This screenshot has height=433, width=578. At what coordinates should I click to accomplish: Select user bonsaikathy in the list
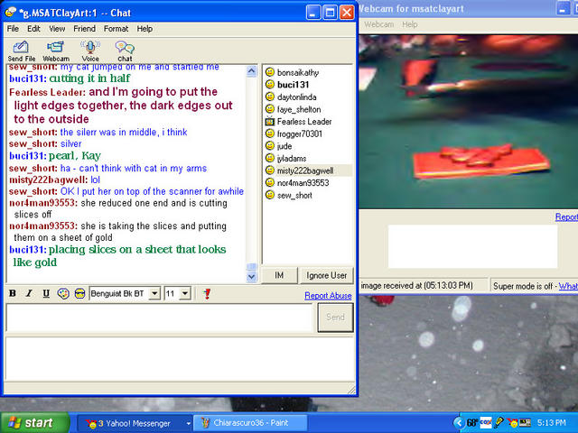pyautogui.click(x=298, y=72)
